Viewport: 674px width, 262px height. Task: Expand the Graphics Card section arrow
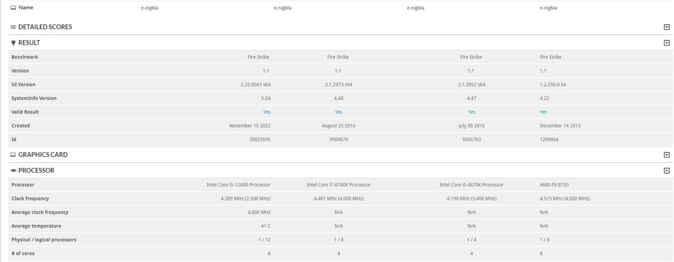pyautogui.click(x=667, y=155)
